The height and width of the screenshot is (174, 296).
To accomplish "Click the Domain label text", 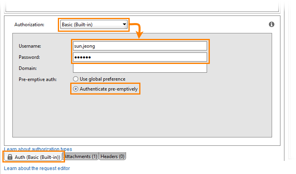I will tap(28, 68).
